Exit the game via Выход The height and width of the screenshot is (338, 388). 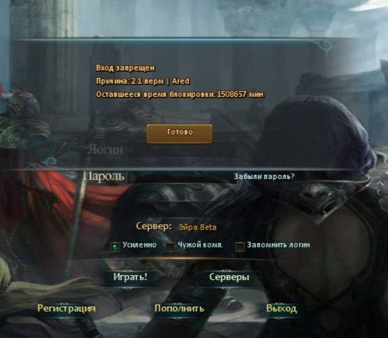coord(282,309)
